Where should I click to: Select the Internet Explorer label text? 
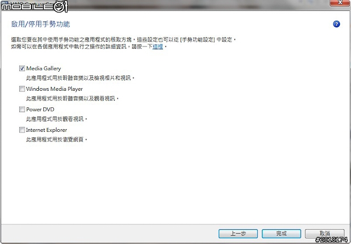pyautogui.click(x=47, y=130)
